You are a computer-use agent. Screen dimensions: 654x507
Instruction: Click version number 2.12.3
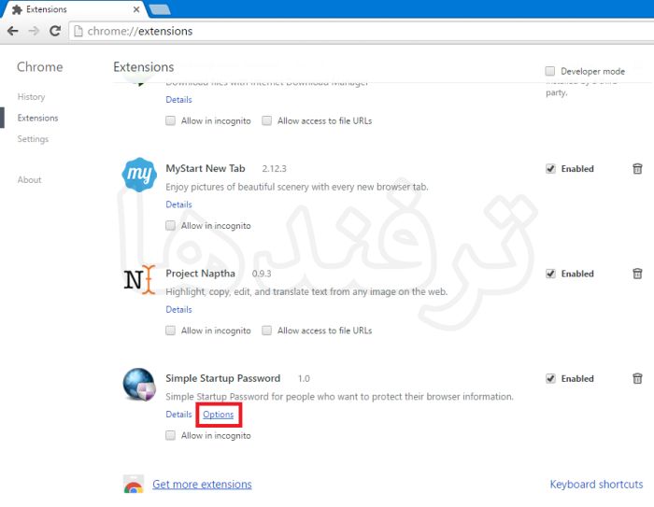(x=274, y=168)
